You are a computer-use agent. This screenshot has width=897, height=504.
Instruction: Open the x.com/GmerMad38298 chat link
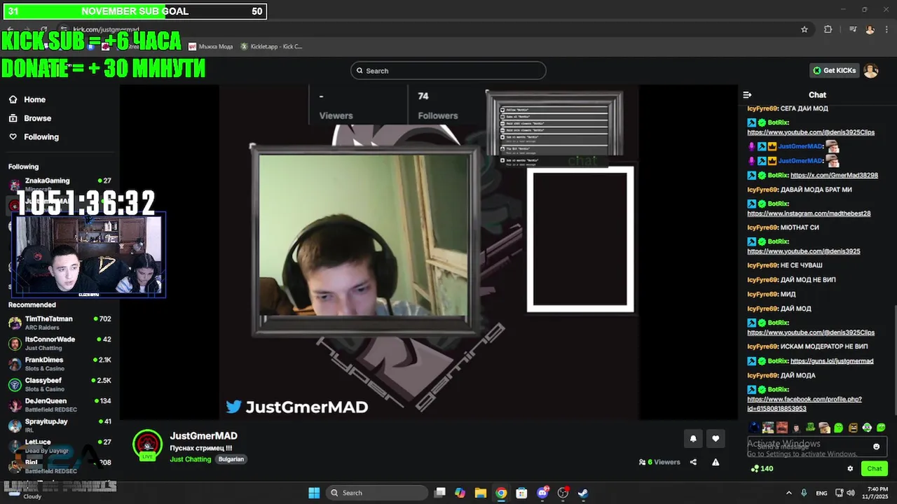(x=834, y=176)
